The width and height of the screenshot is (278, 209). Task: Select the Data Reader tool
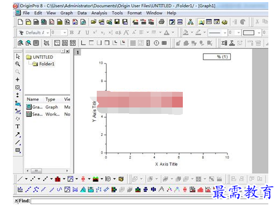tap(18, 87)
